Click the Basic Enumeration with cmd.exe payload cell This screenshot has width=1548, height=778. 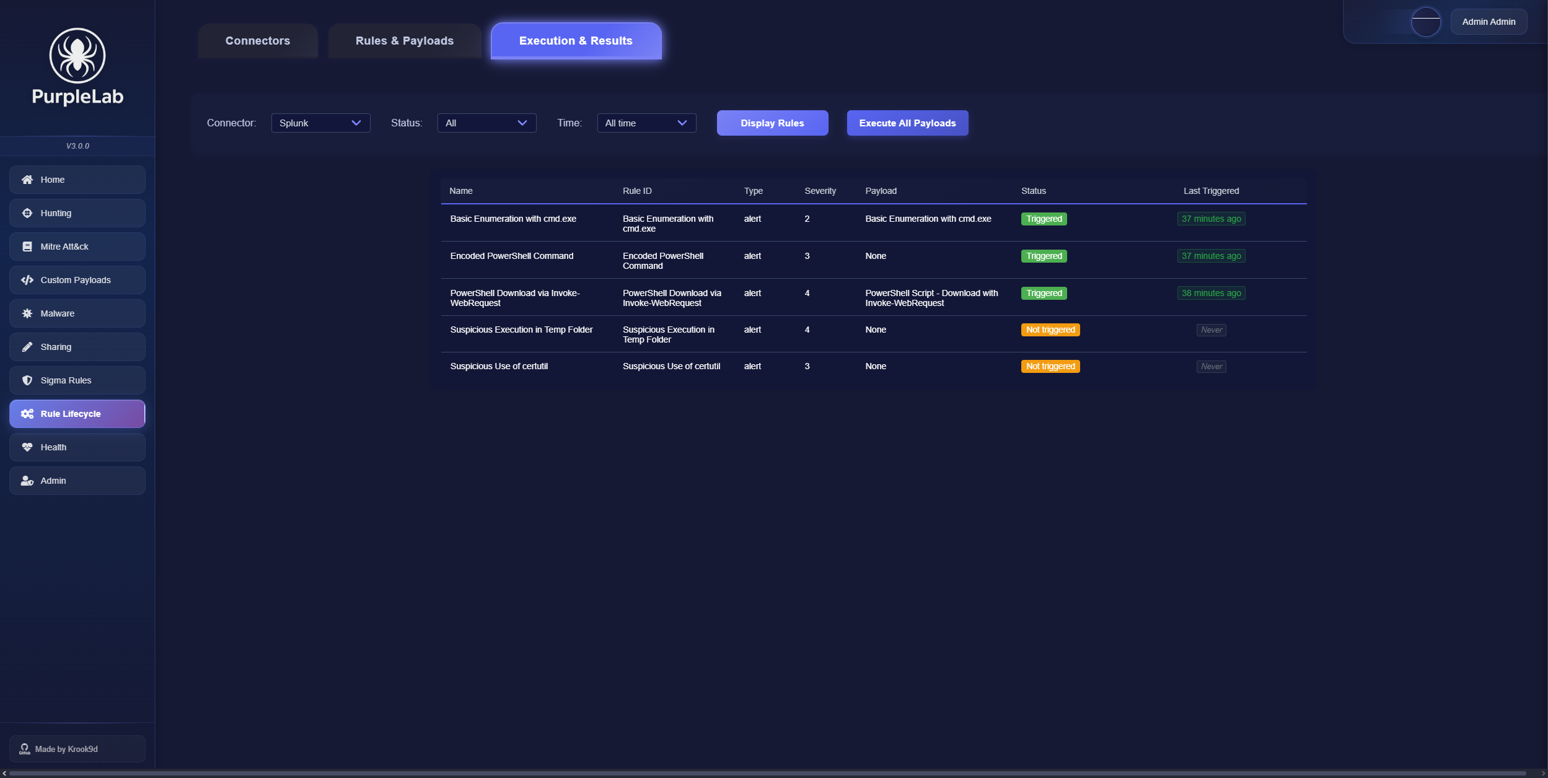[928, 219]
